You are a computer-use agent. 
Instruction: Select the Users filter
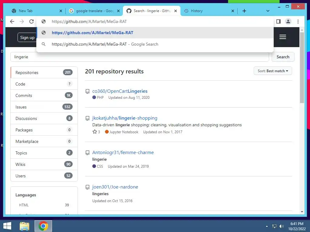(x=44, y=176)
